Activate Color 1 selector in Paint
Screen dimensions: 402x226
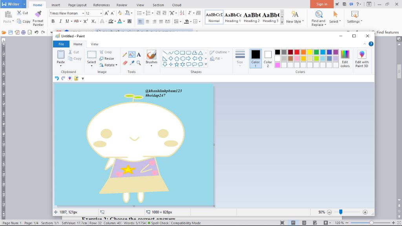tap(255, 58)
